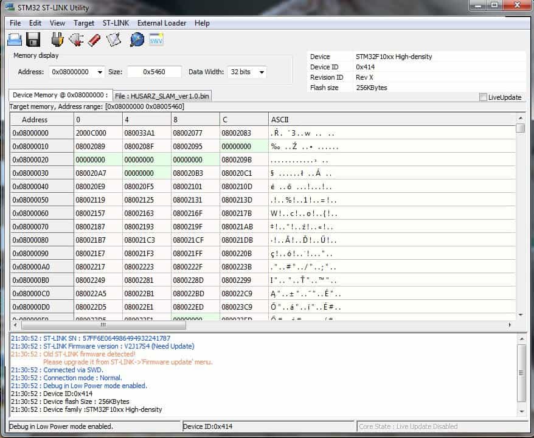Select cell with value 080021AB
The image size is (534, 438).
pyautogui.click(x=244, y=227)
